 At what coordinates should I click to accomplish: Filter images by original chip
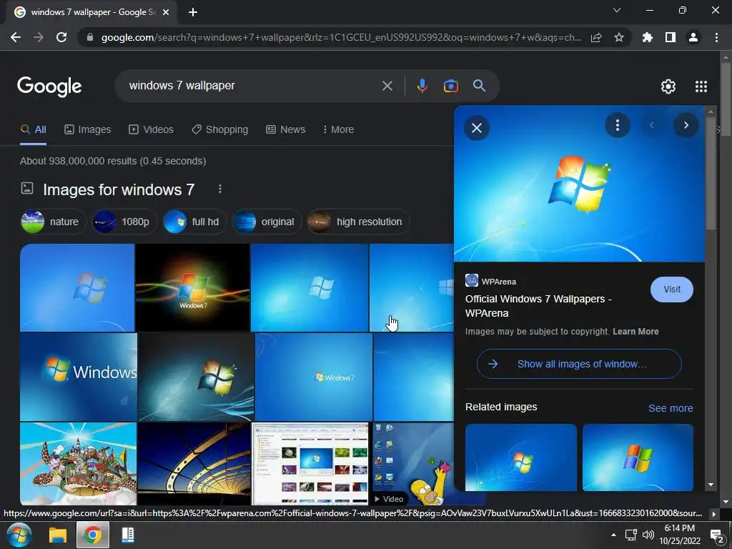coord(266,222)
